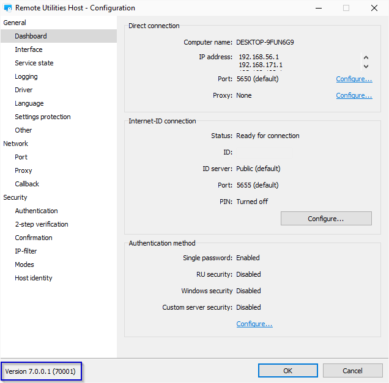Select Language in the General section
The height and width of the screenshot is (383, 389).
29,103
